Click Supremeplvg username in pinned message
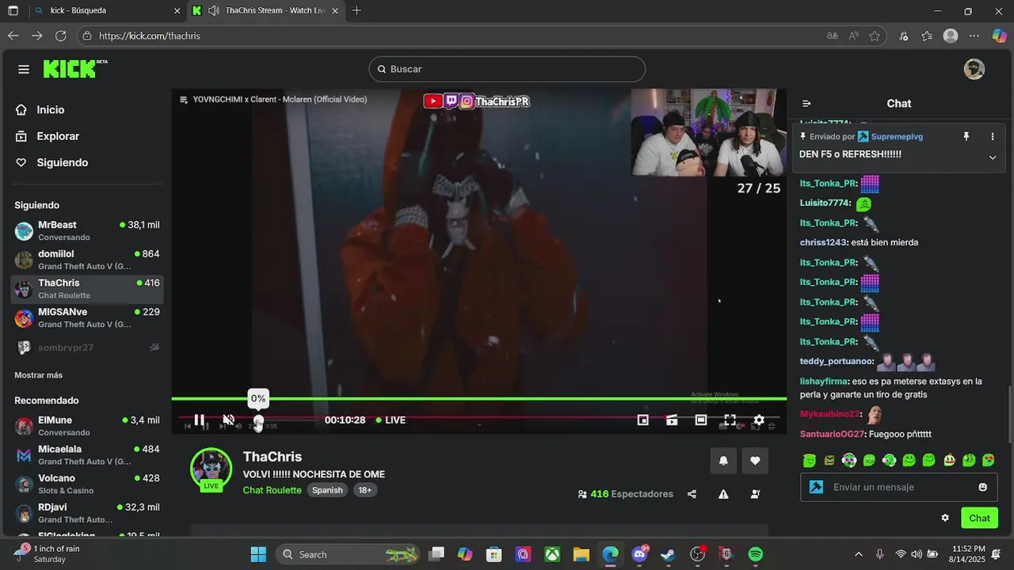 (x=897, y=136)
